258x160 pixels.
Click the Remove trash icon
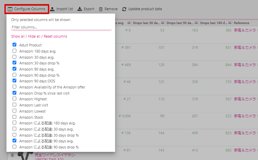tap(101, 9)
